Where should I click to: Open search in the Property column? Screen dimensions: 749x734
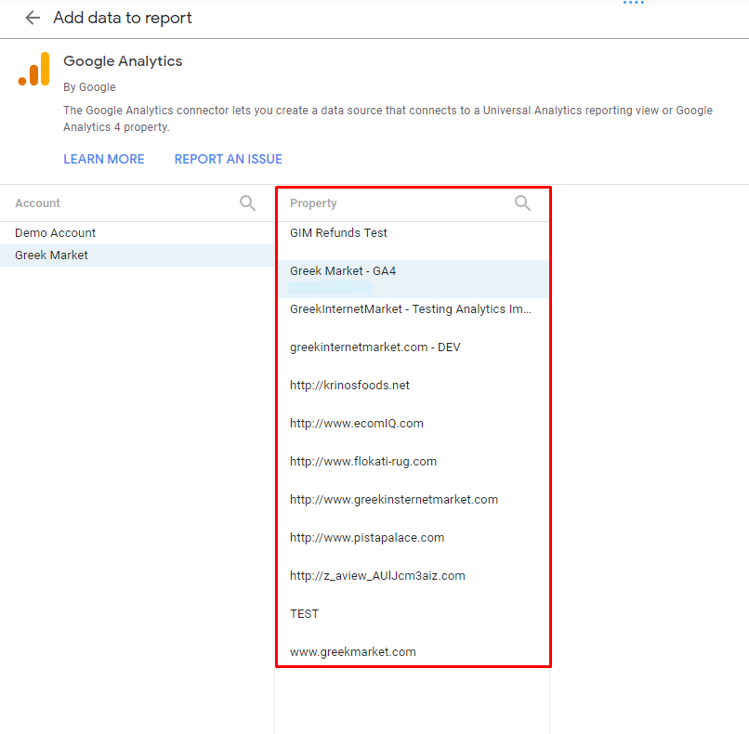pos(523,203)
